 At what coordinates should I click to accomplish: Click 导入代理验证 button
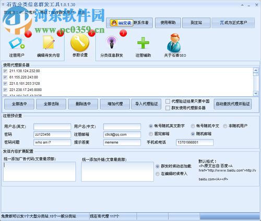click(146, 104)
